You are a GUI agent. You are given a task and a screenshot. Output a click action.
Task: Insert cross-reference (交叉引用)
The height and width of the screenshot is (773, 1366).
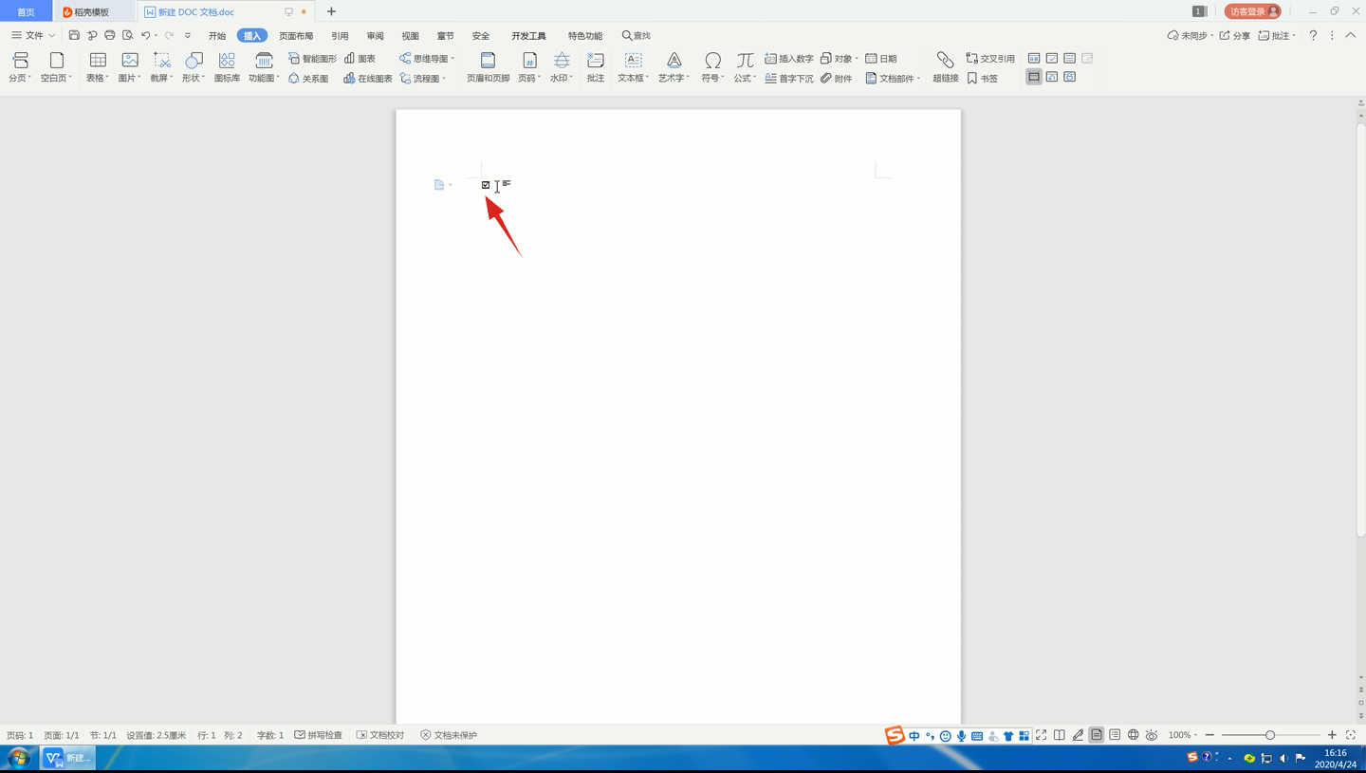989,59
